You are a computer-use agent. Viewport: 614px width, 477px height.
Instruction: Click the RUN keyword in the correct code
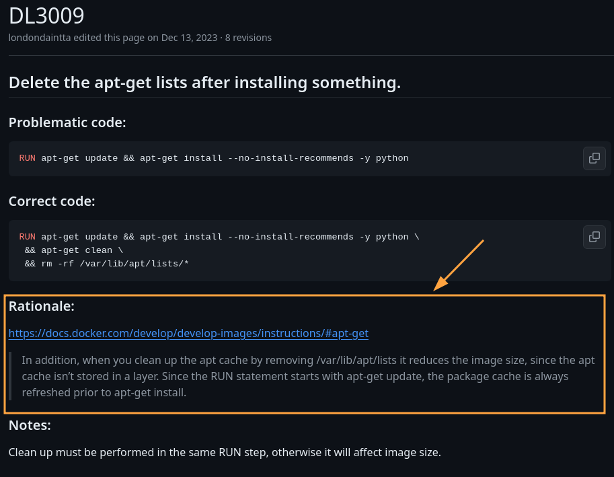(27, 237)
